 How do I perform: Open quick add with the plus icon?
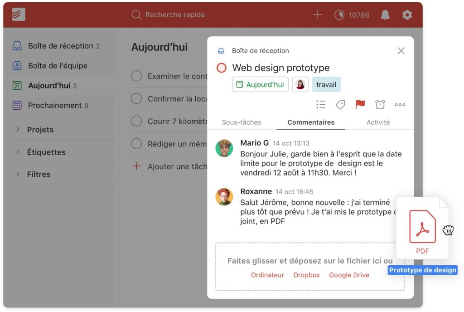(x=318, y=15)
